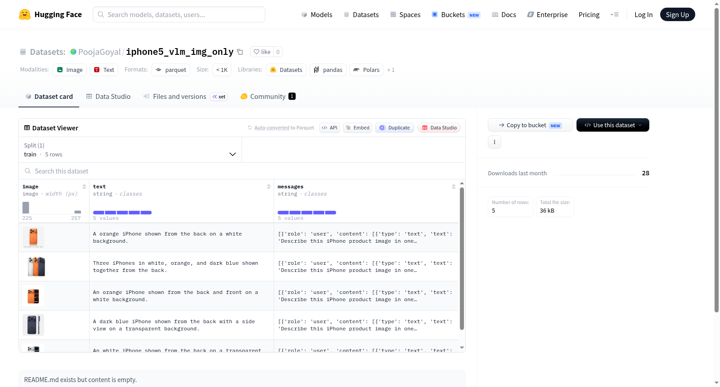Filter by Text modality tag

click(x=104, y=70)
